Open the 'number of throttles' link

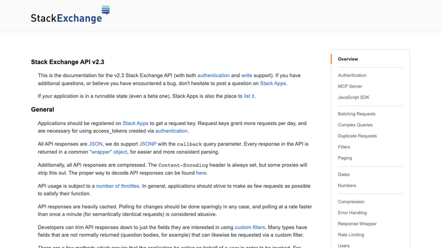[117, 186]
